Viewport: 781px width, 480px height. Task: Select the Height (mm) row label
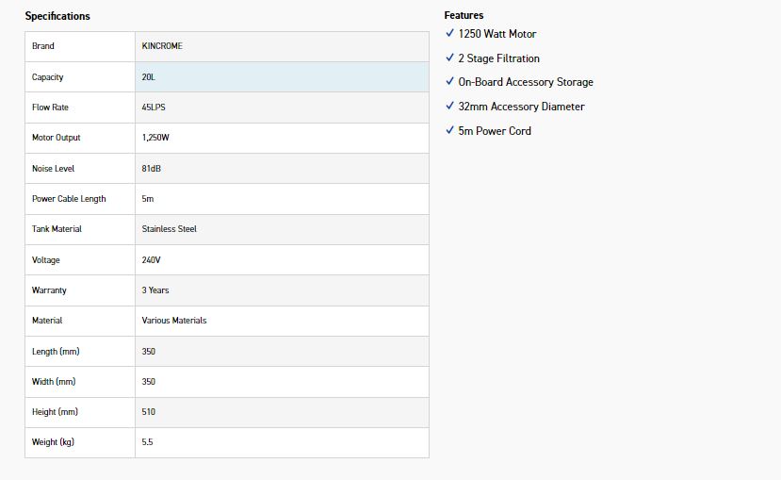(54, 412)
